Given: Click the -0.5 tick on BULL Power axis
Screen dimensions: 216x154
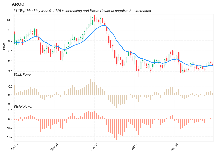Looking at the screenshot, I should pyautogui.click(x=10, y=104).
